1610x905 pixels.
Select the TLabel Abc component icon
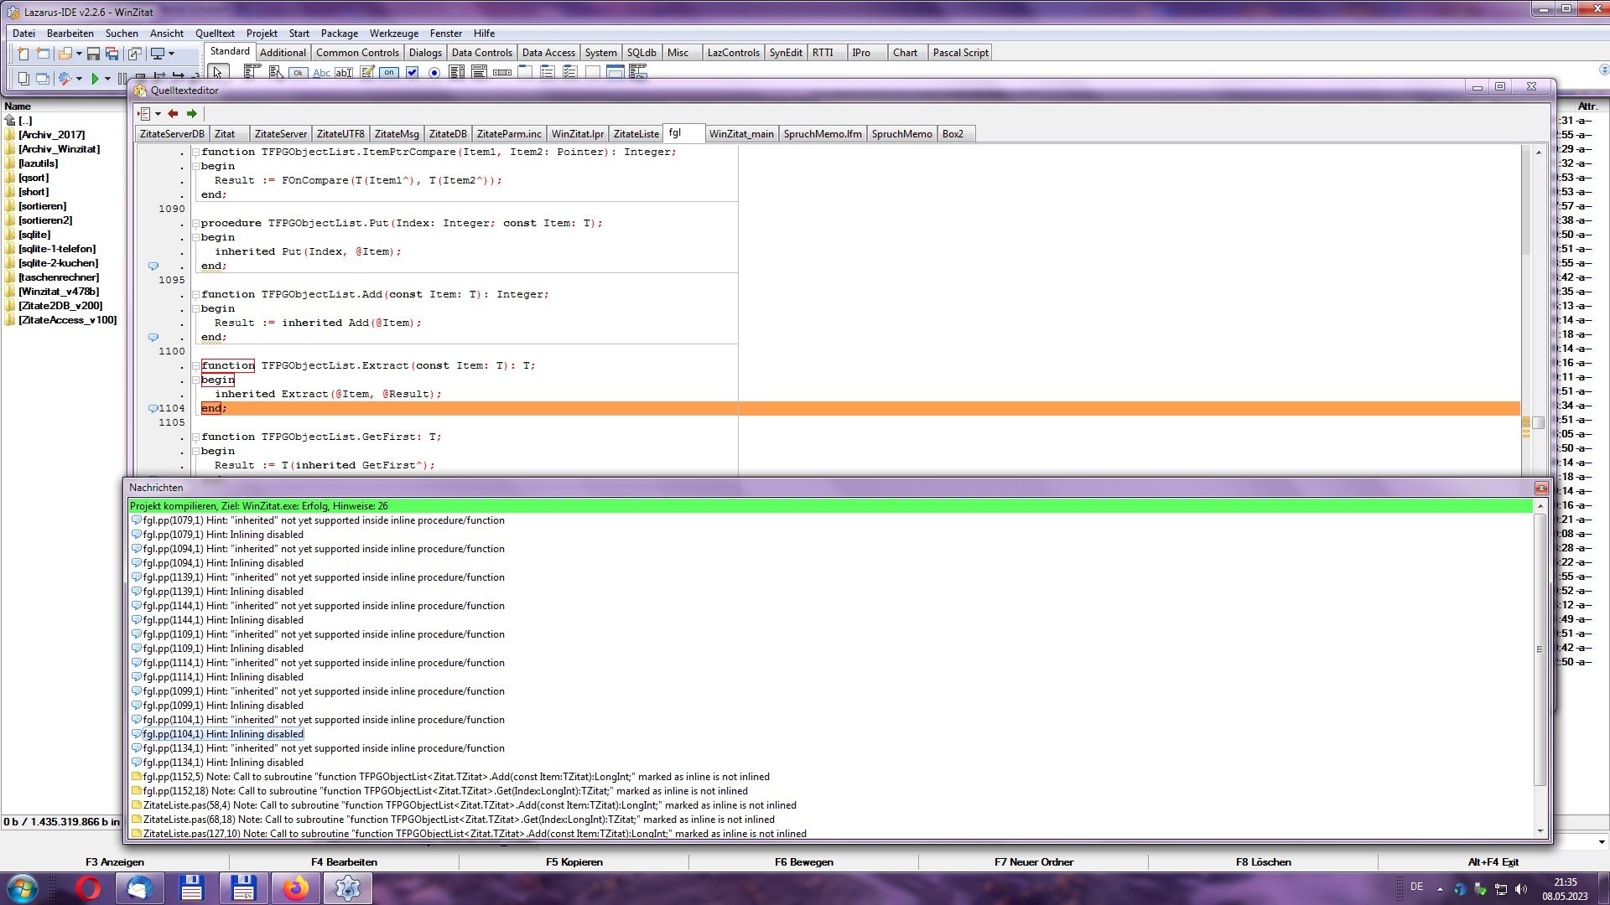(321, 73)
